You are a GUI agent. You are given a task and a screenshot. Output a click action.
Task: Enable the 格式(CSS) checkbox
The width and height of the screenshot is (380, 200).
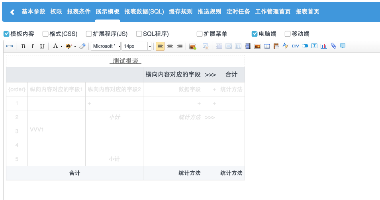point(45,34)
